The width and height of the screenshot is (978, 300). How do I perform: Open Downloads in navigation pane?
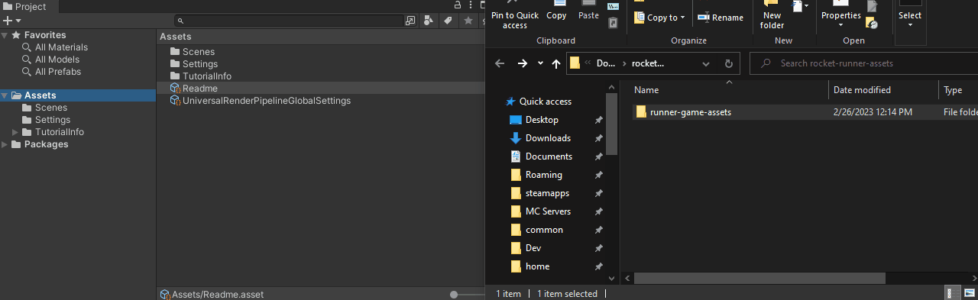548,138
